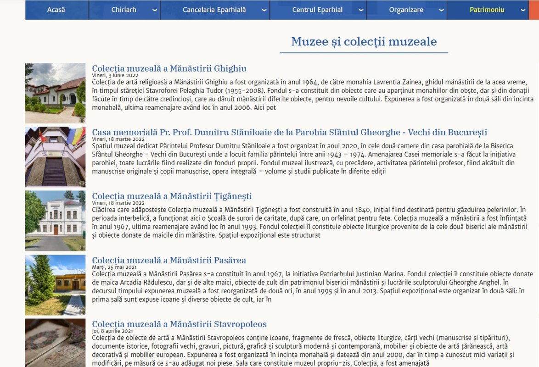Open Casa memorială Dumitru Stăniloaie article
The height and width of the screenshot is (367, 539).
coord(289,133)
